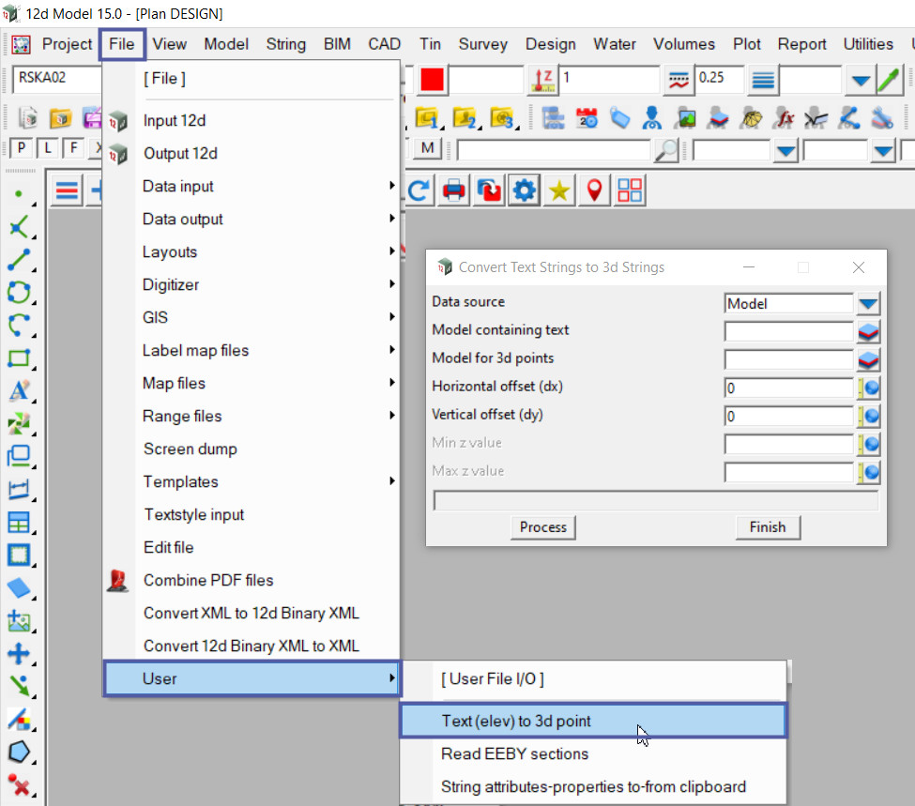Click the measure icon beside Horizontal offset field
This screenshot has width=915, height=806.
pyautogui.click(x=869, y=388)
